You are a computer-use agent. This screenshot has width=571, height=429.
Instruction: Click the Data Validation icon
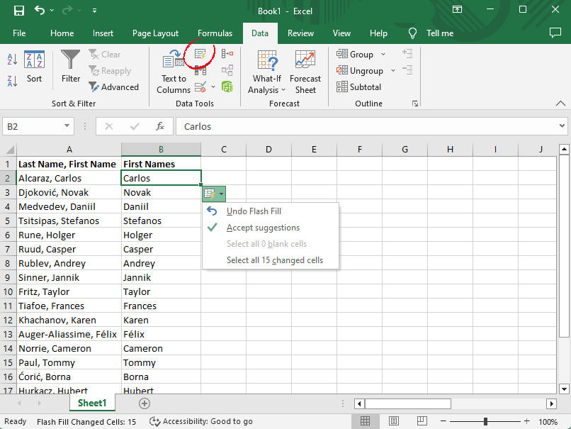(x=200, y=87)
